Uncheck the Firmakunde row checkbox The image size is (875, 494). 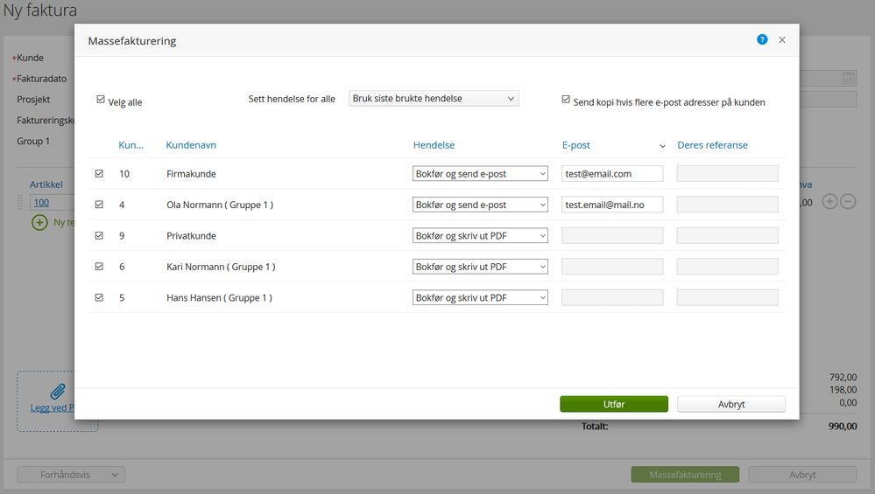[x=99, y=174]
